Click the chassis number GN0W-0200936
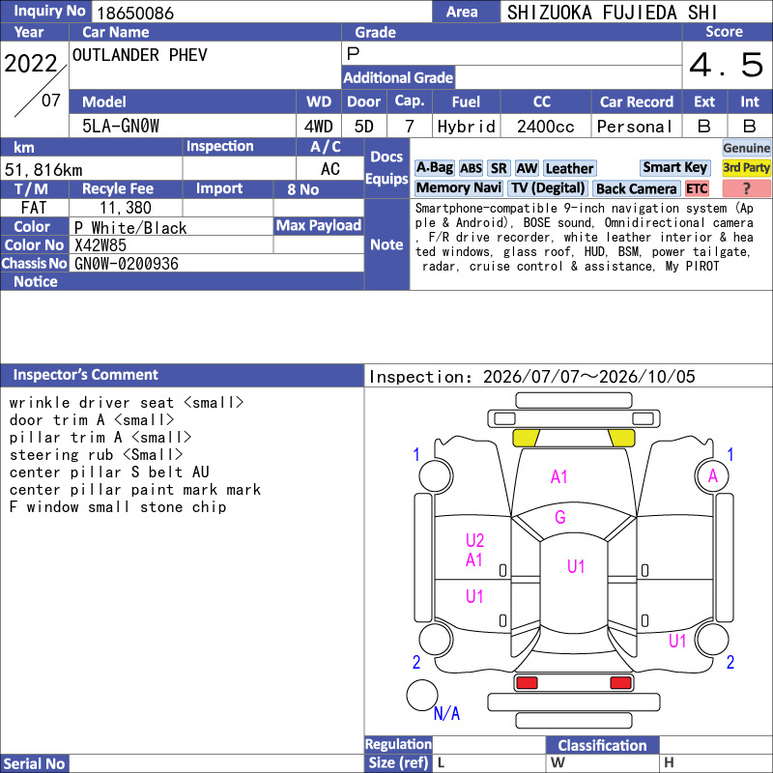Viewport: 773px width, 773px height. coord(127,264)
